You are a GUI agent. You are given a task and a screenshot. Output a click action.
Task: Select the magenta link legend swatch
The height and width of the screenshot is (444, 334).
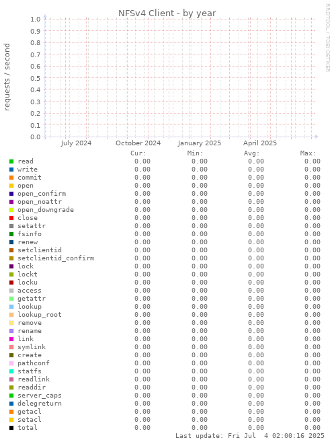click(11, 339)
